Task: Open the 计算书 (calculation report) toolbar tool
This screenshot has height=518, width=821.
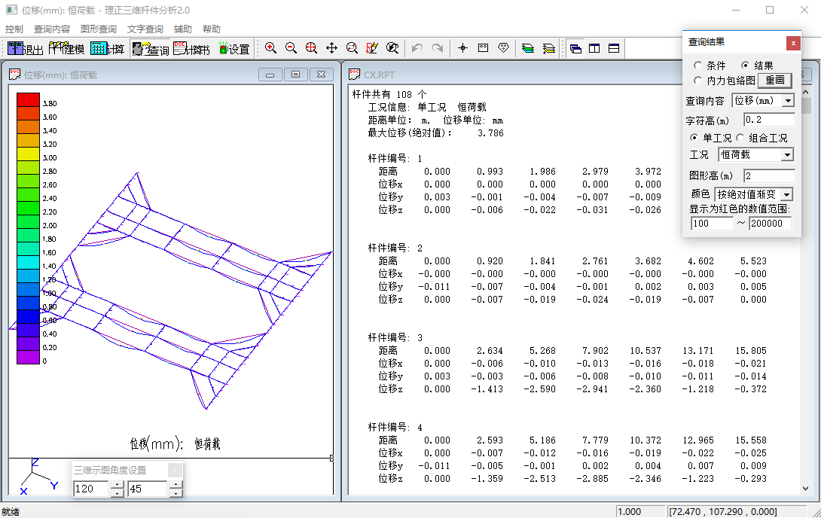Action: pyautogui.click(x=191, y=49)
